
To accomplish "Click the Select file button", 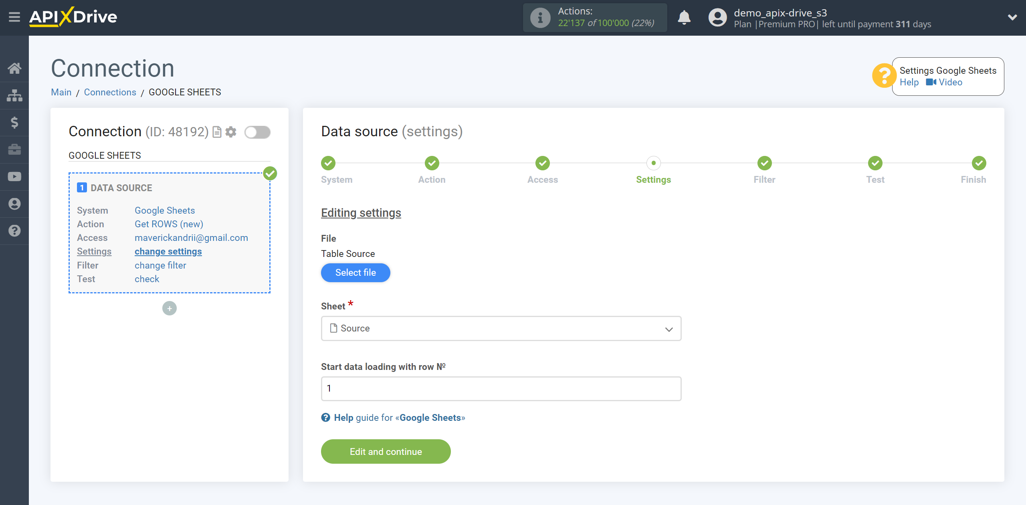I will (355, 273).
